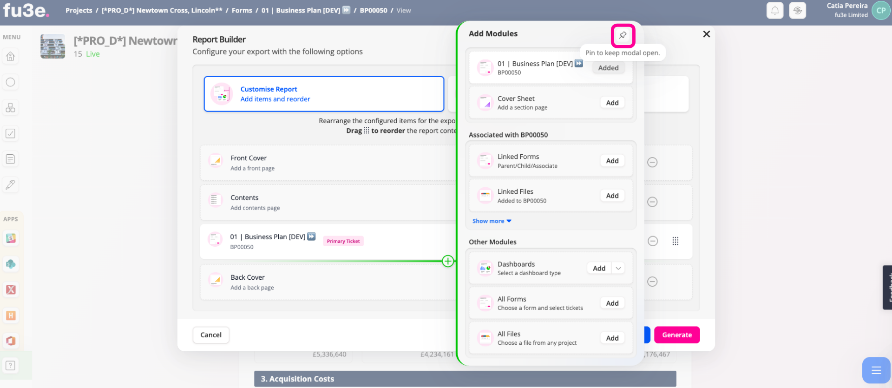Click the drag handle on Business Plan row

tap(676, 241)
